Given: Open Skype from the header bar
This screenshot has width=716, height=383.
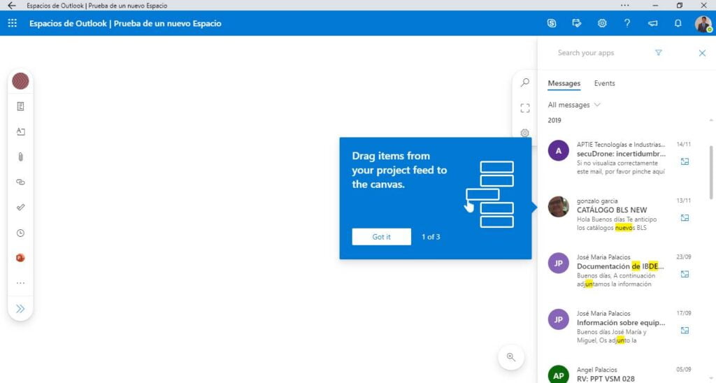Looking at the screenshot, I should click(552, 23).
